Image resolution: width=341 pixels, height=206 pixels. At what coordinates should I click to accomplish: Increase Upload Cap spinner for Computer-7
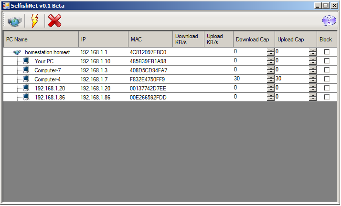pyautogui.click(x=313, y=68)
